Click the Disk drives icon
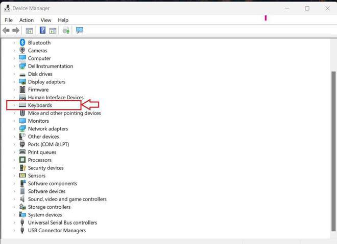 (x=22, y=75)
